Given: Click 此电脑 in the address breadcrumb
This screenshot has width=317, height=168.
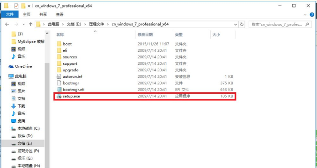Looking at the screenshot, I should [x=53, y=24].
